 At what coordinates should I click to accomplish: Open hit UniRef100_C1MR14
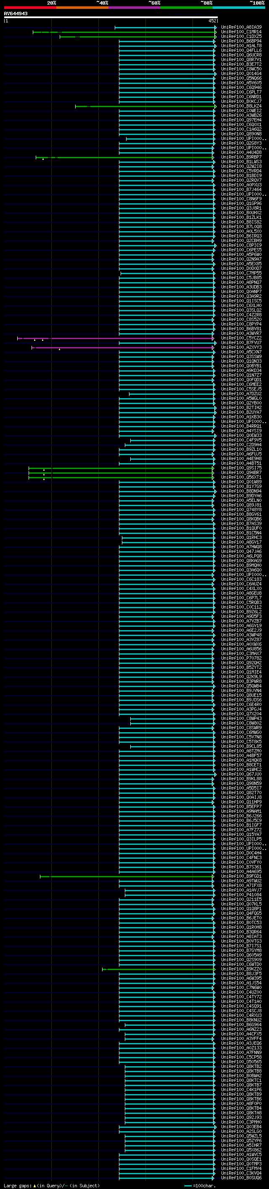tap(241, 32)
